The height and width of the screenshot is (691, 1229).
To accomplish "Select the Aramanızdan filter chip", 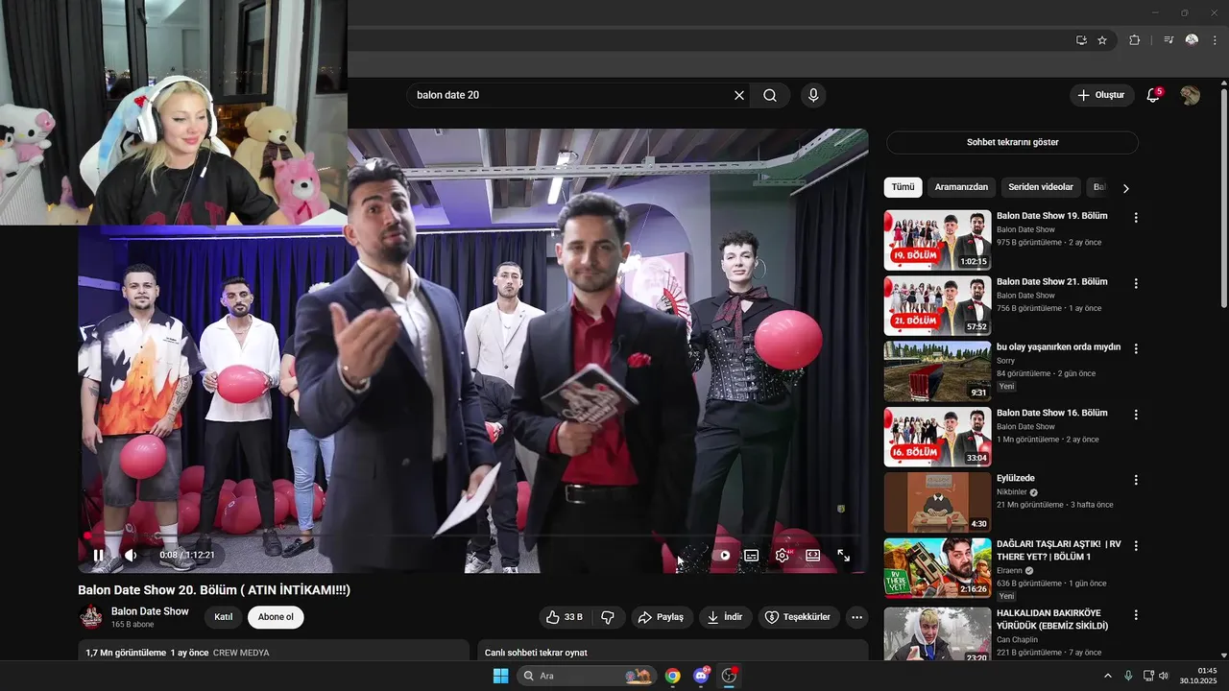I will tap(961, 187).
